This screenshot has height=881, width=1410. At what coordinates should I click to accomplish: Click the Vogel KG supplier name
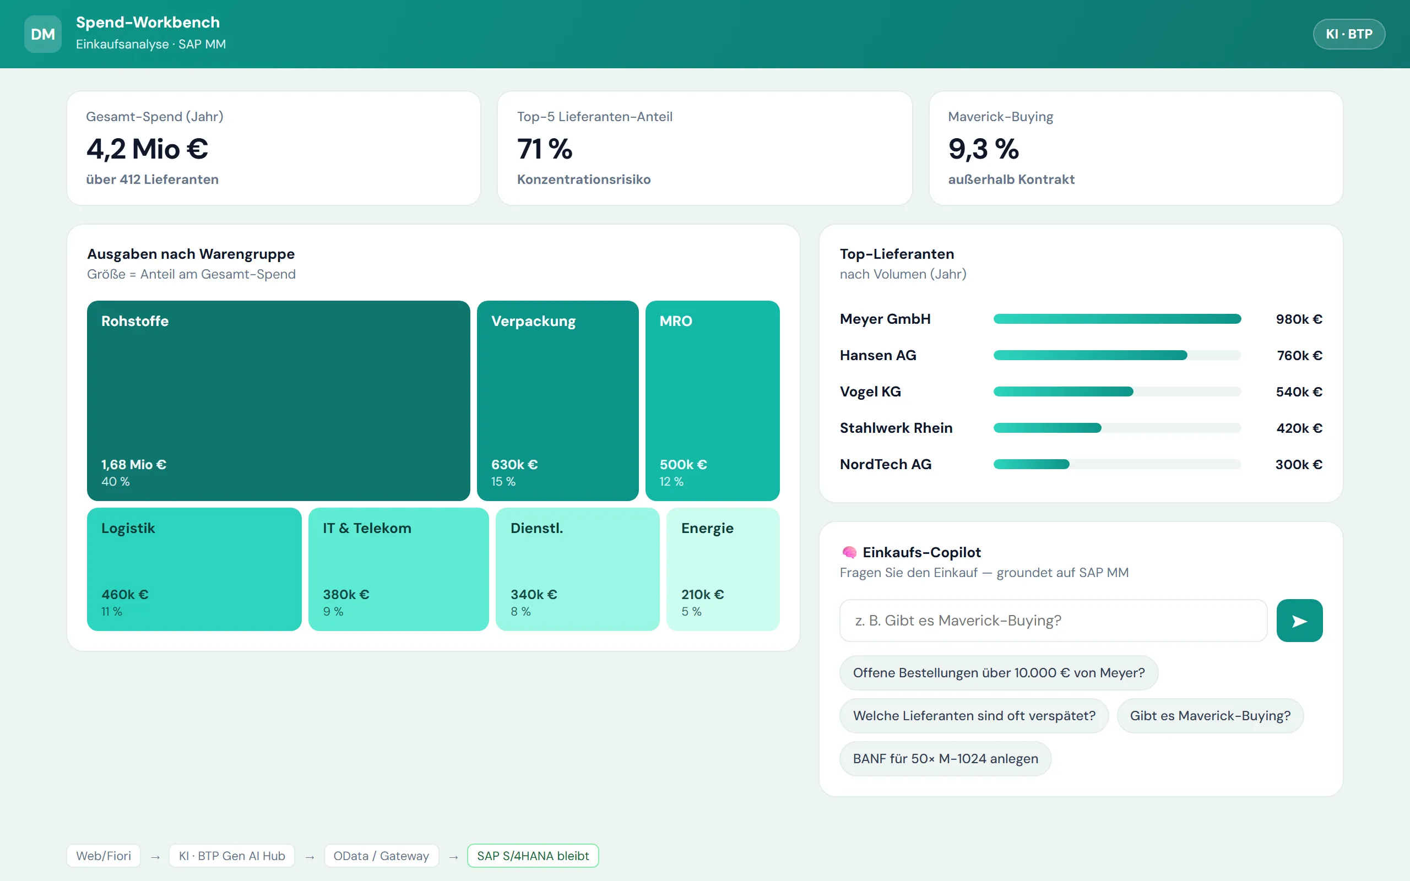pyautogui.click(x=870, y=391)
